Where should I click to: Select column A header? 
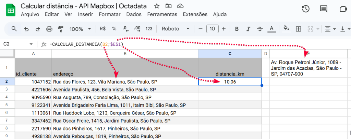pos(33,54)
